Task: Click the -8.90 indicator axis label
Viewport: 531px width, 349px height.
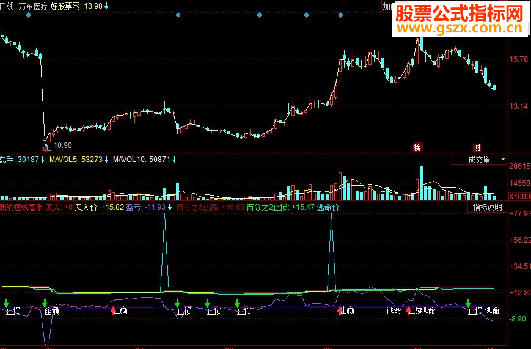Action: coord(518,319)
